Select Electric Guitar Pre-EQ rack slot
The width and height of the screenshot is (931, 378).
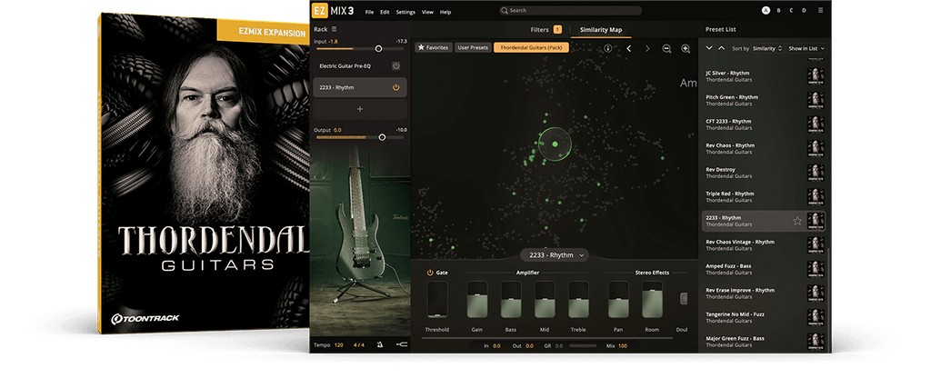click(360, 65)
